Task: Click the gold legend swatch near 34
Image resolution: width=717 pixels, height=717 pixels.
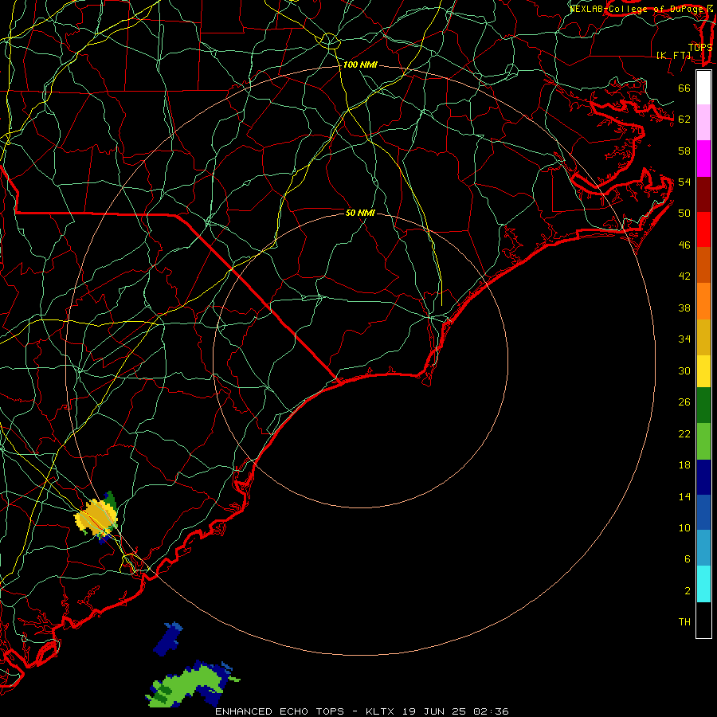Action: tap(703, 337)
